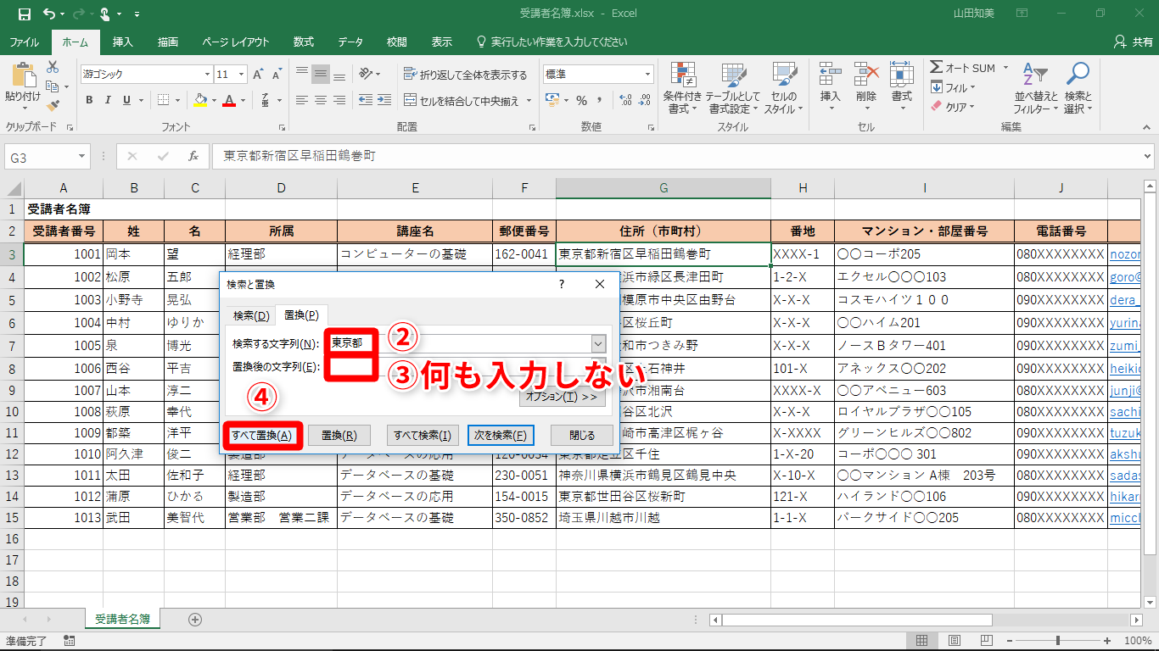Cut selection with the scissors icon

[53, 67]
